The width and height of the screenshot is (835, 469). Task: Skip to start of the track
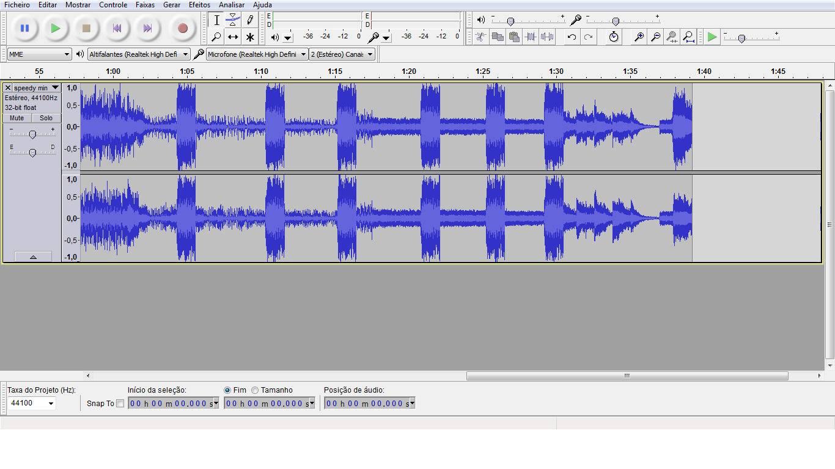pyautogui.click(x=117, y=28)
